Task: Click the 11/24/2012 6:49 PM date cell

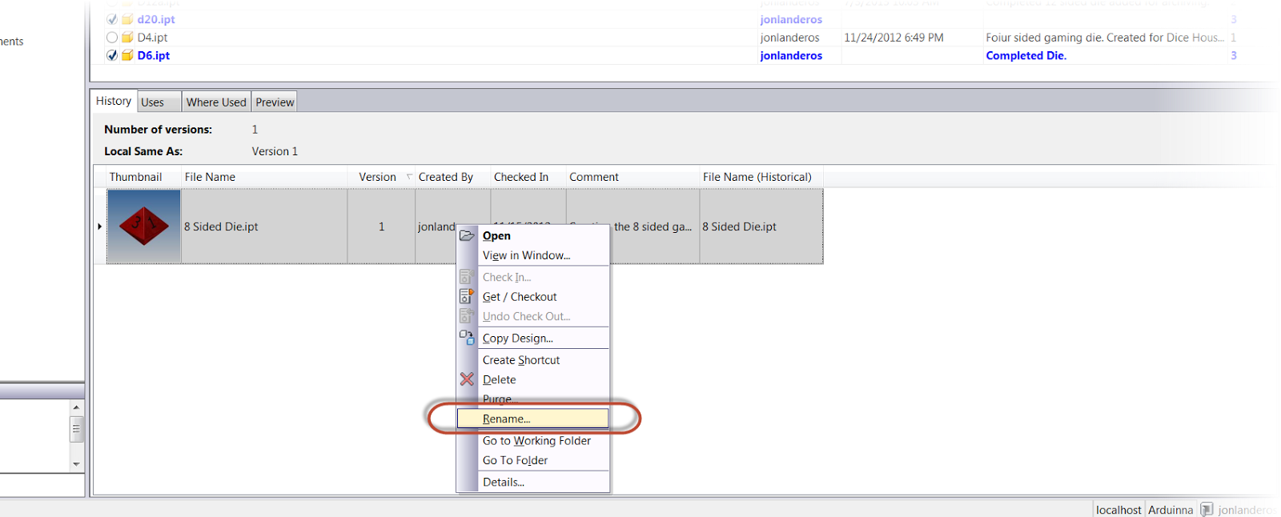Action: pos(893,37)
